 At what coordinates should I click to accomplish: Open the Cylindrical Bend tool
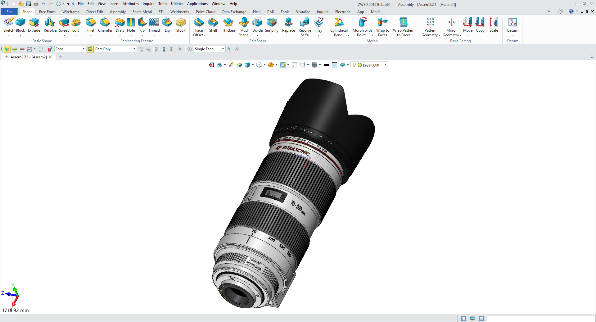click(x=339, y=27)
